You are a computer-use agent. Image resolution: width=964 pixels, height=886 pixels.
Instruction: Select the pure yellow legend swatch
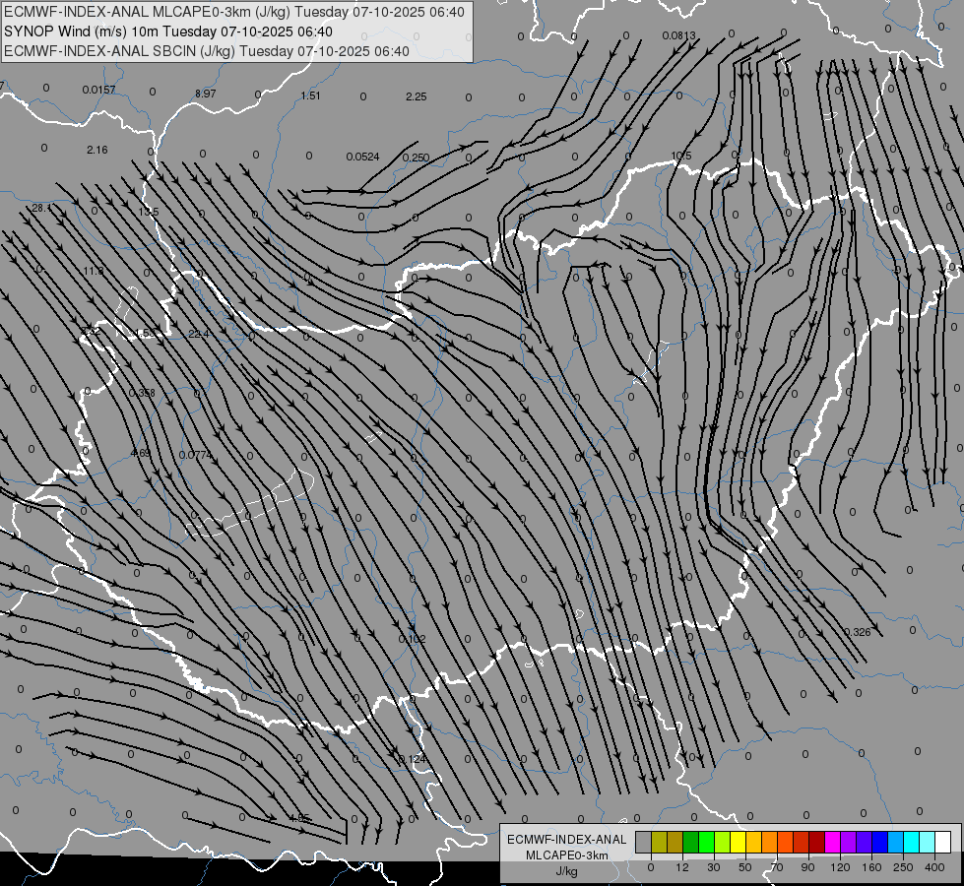739,843
